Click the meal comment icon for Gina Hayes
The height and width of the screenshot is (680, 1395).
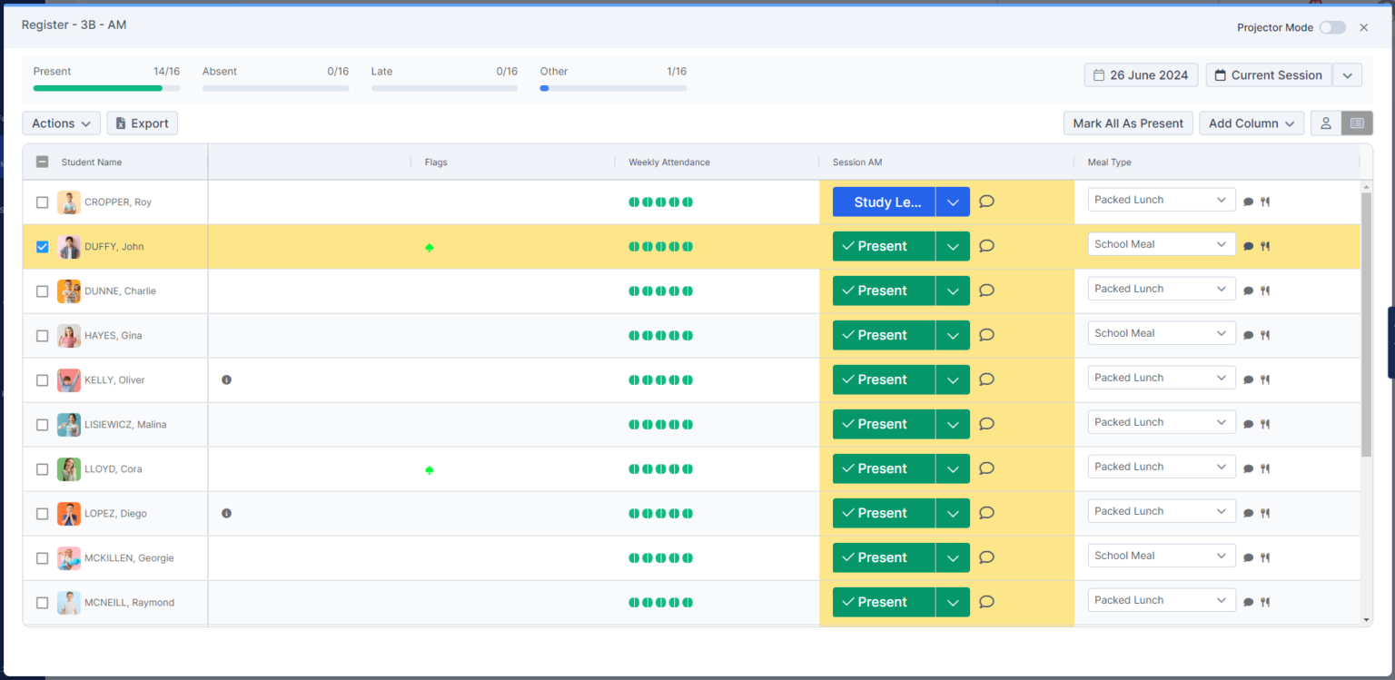1249,334
